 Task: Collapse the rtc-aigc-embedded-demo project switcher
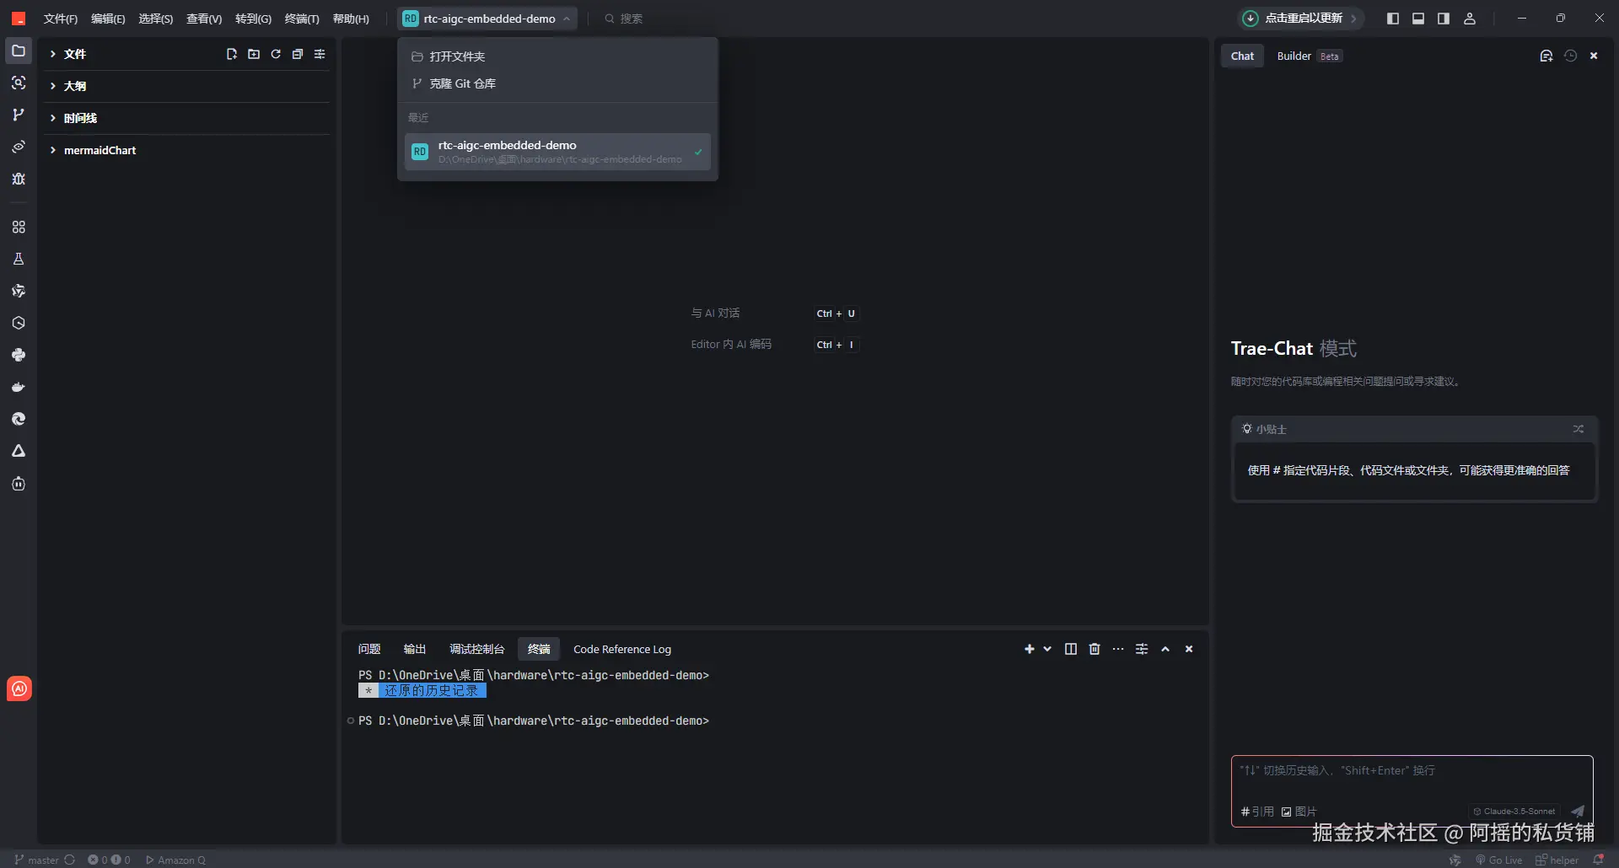(487, 19)
